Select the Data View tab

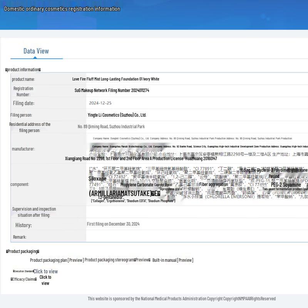[36, 51]
